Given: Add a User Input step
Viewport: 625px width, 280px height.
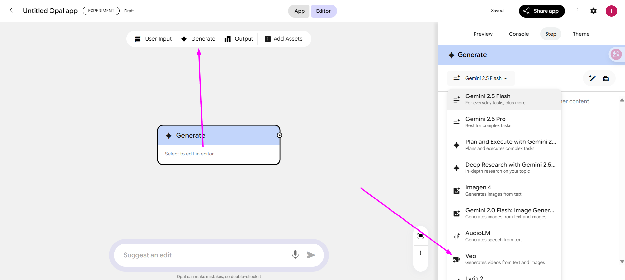Looking at the screenshot, I should click(153, 39).
